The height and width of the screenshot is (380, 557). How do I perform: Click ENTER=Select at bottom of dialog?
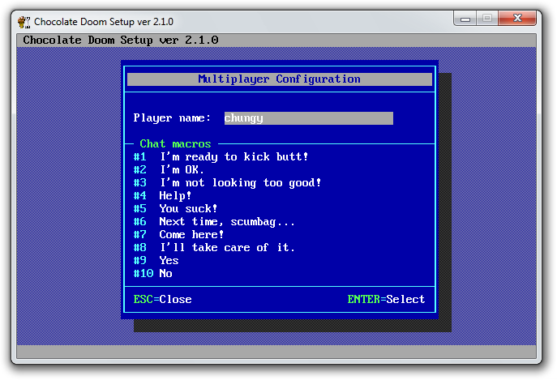(x=386, y=300)
